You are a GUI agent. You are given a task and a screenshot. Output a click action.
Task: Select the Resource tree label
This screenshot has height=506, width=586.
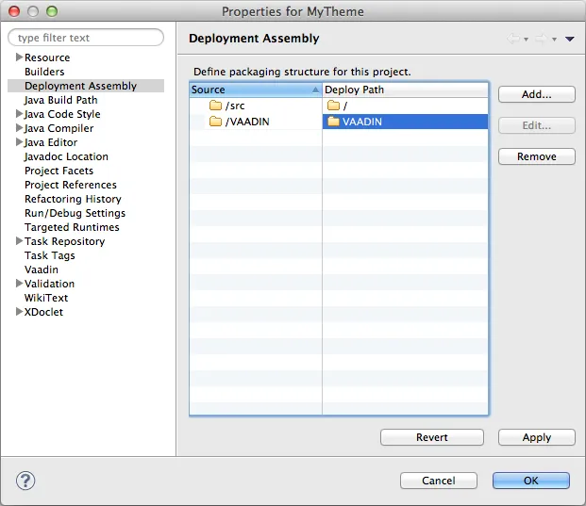click(47, 57)
